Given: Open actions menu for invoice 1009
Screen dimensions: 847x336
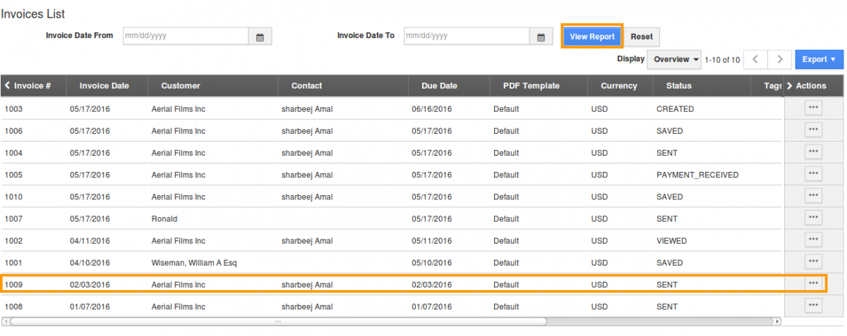Looking at the screenshot, I should pyautogui.click(x=813, y=283).
